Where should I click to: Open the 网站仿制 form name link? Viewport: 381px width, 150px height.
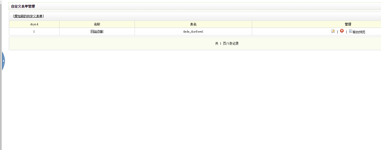pyautogui.click(x=97, y=31)
